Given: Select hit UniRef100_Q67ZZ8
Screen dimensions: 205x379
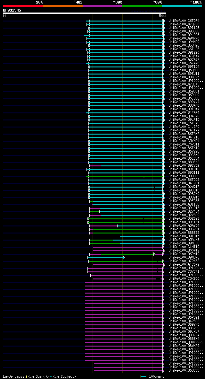Looking at the screenshot, I should tap(184, 152).
